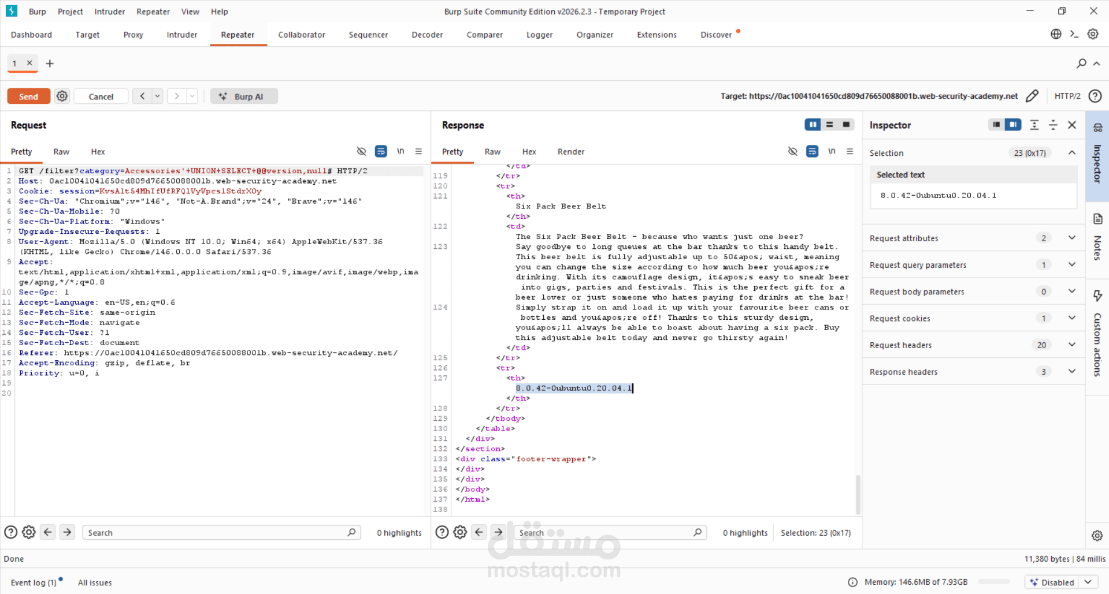
Task: Open the Decoder tab
Action: pos(427,35)
